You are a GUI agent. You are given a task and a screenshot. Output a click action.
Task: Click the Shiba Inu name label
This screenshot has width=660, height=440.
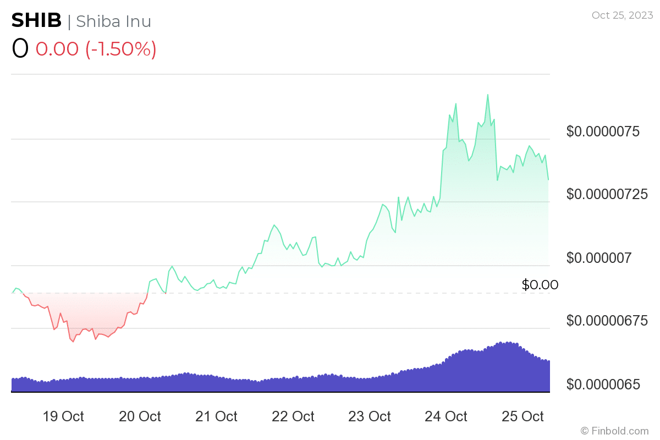[x=113, y=21]
